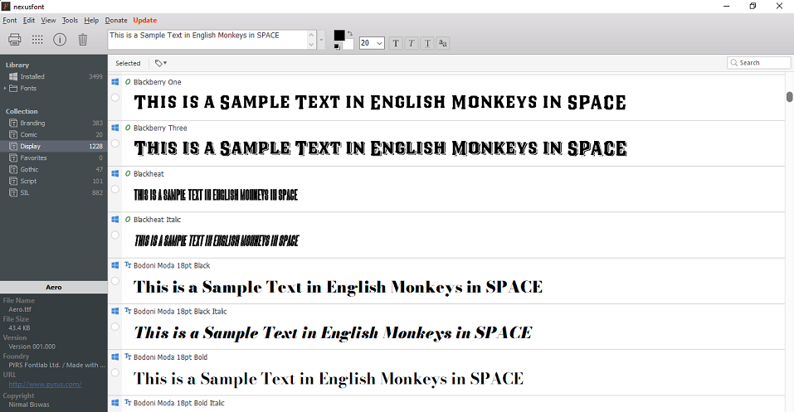Click Bodoni Moda 18pt Black Italic preview

point(333,332)
